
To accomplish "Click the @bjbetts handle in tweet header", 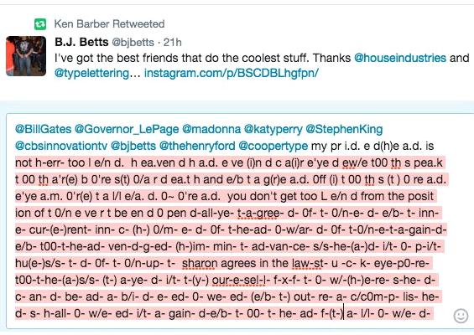I will click(133, 43).
